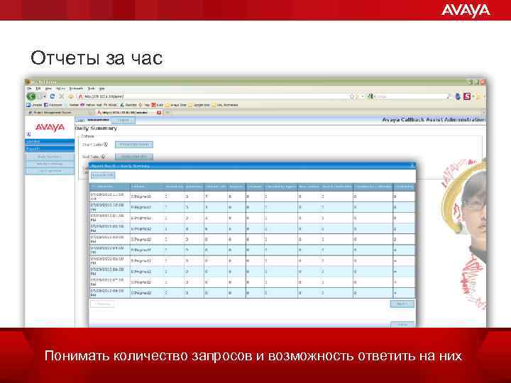Click the help icon next to End Date
The height and width of the screenshot is (383, 511).
click(103, 157)
